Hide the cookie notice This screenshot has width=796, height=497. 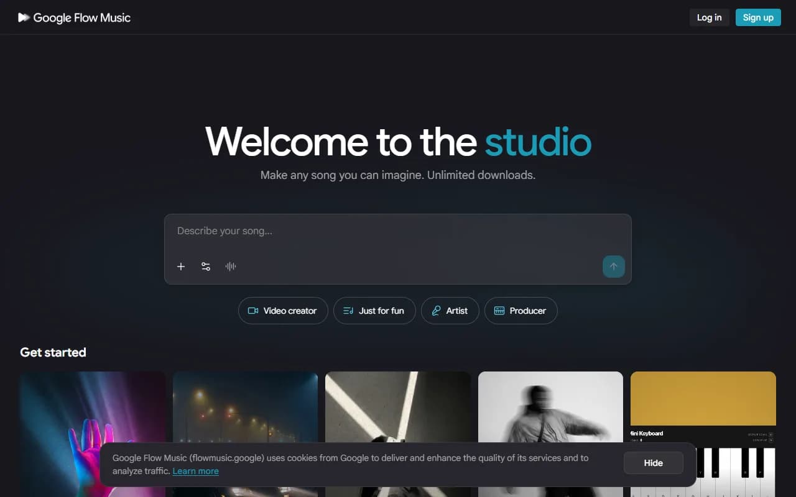point(653,463)
